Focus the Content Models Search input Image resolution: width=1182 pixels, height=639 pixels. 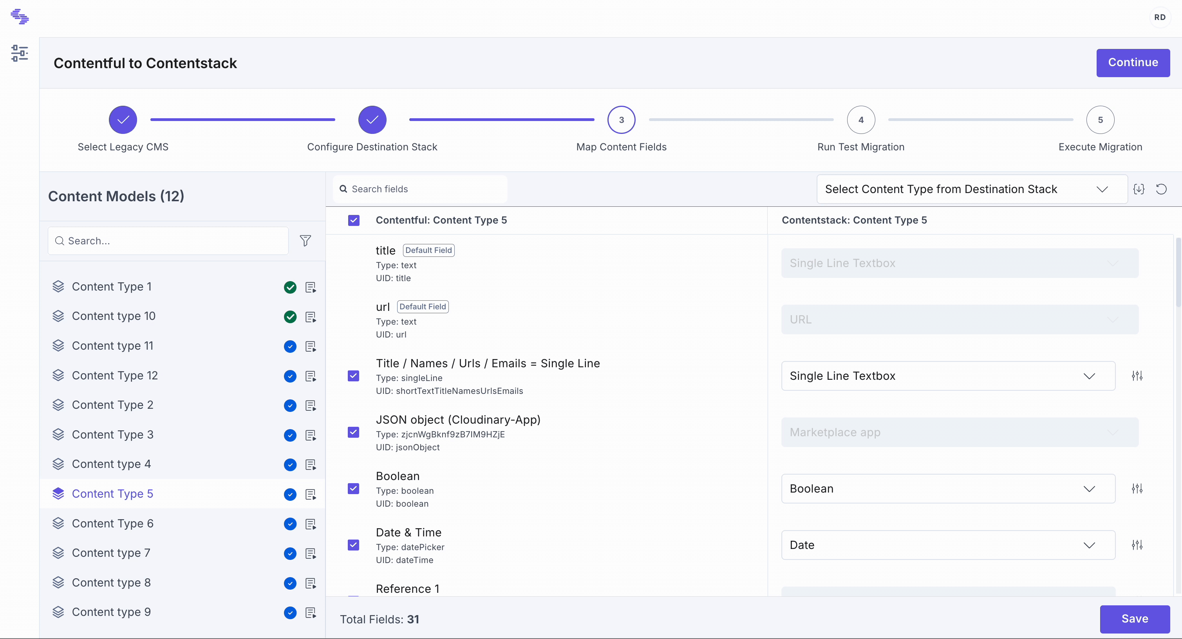coord(168,241)
